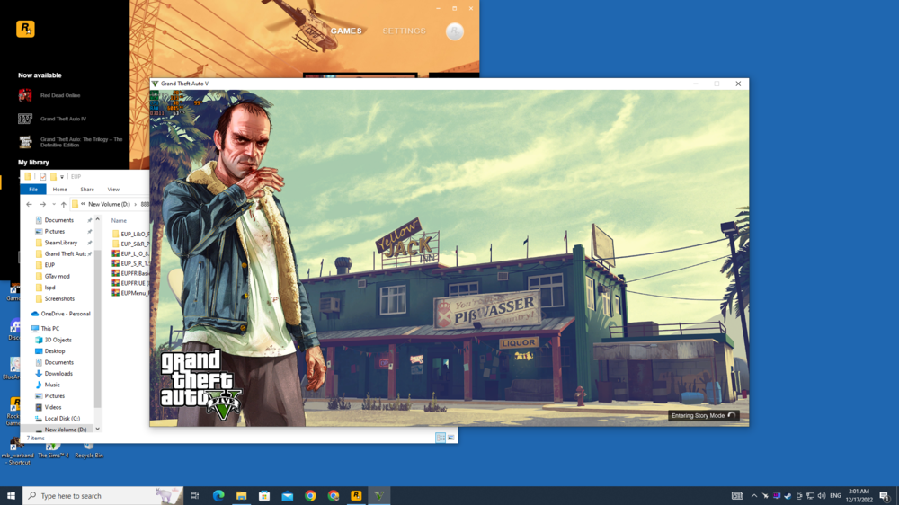Image resolution: width=899 pixels, height=505 pixels.
Task: Click navigation pane scrollbar up arrow
Action: [x=97, y=219]
